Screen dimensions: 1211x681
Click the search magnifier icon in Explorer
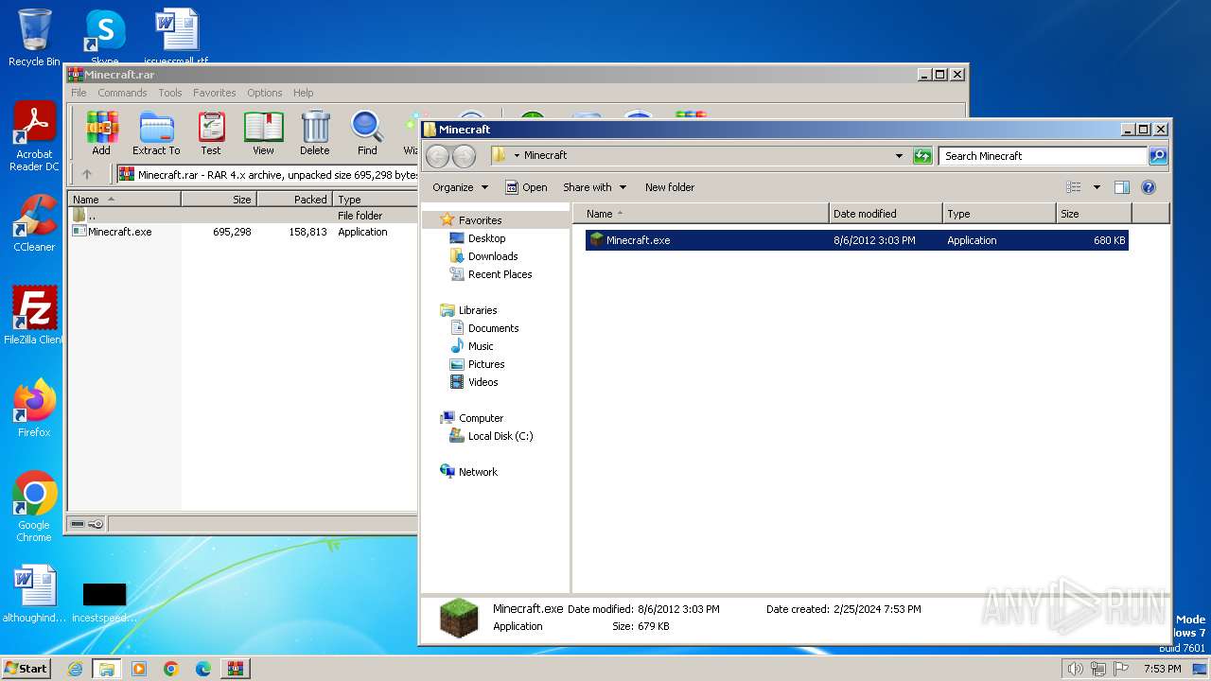[1158, 156]
